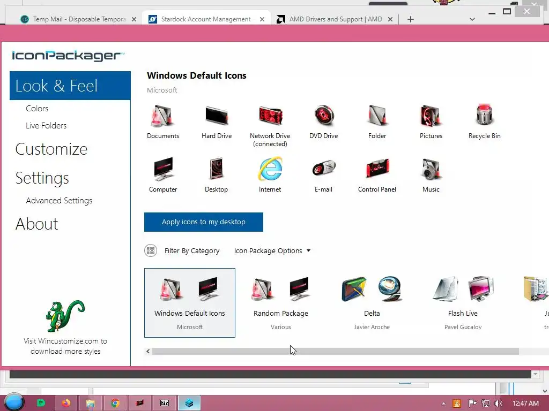Click the Wincustomize gecko mascot
This screenshot has width=549, height=411.
(x=65, y=316)
